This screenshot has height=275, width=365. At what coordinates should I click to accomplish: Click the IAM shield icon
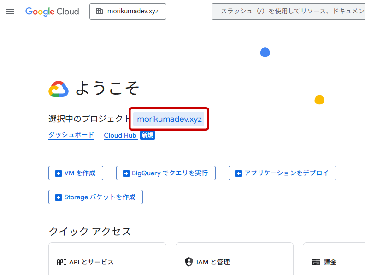point(188,262)
